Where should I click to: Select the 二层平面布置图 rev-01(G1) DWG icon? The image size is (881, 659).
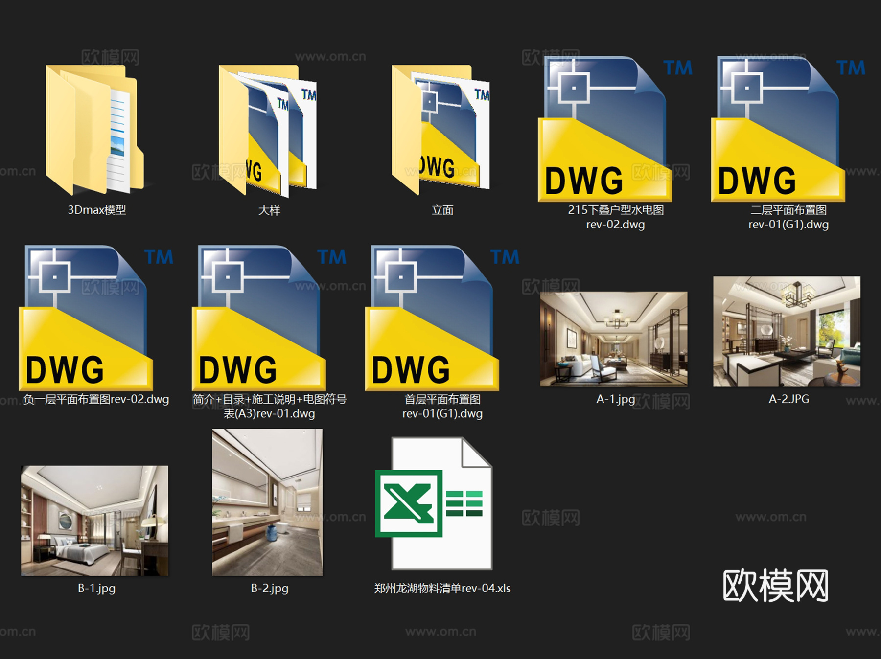tap(778, 130)
